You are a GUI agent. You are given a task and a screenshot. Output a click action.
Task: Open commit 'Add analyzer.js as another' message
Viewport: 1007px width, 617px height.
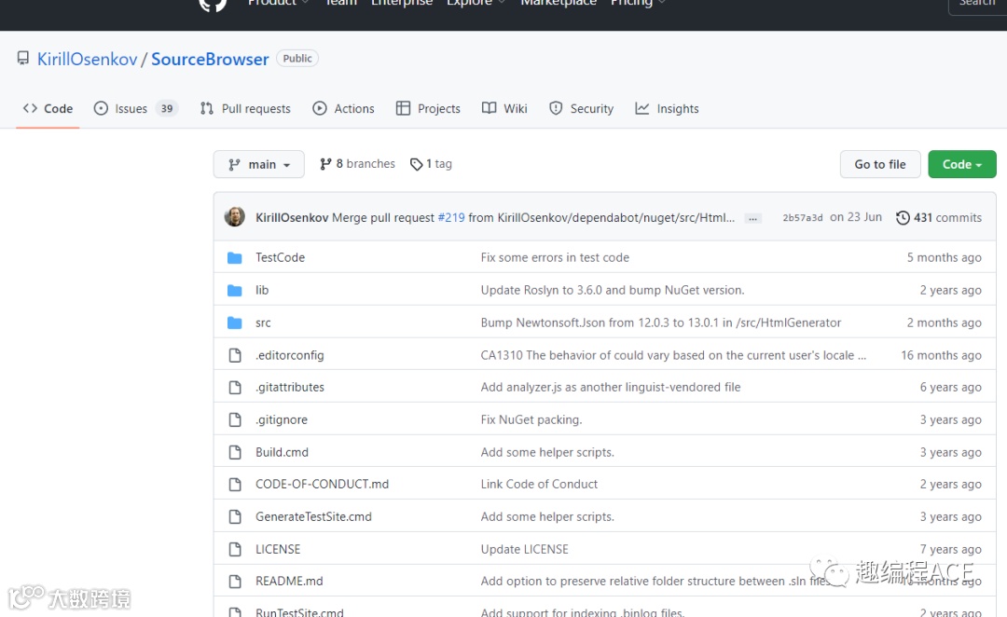pyautogui.click(x=611, y=387)
